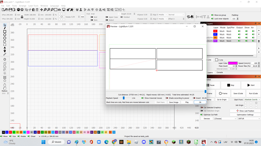Select the Ellipse tool
The height and width of the screenshot is (146, 261).
tap(5, 35)
